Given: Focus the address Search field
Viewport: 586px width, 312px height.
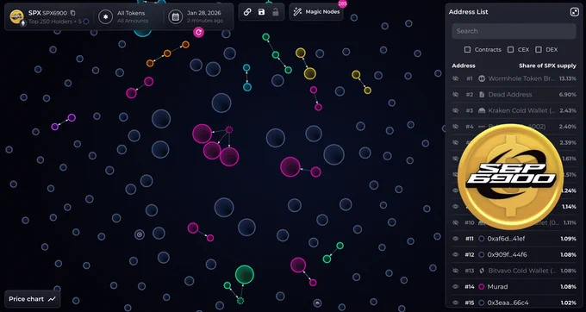Looking at the screenshot, I should (x=514, y=31).
